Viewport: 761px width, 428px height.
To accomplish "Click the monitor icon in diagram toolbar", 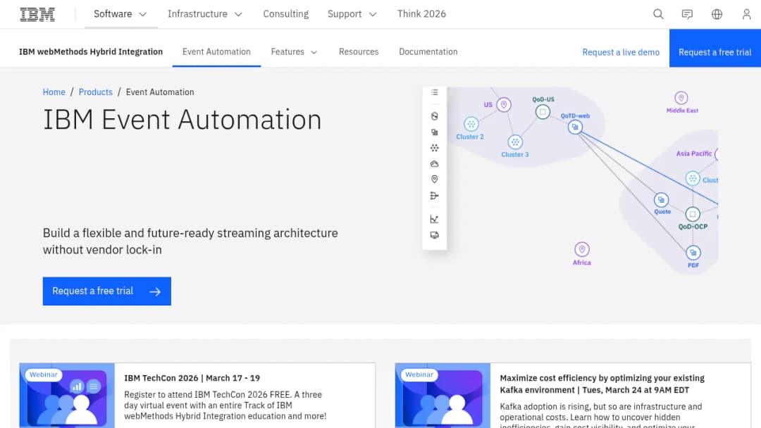I will pos(434,235).
